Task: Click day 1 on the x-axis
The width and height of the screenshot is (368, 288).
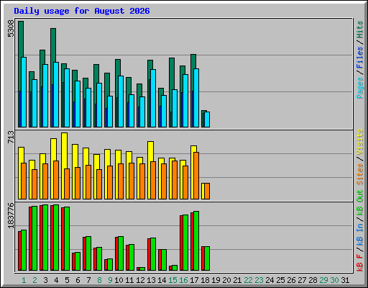Action: pos(24,280)
